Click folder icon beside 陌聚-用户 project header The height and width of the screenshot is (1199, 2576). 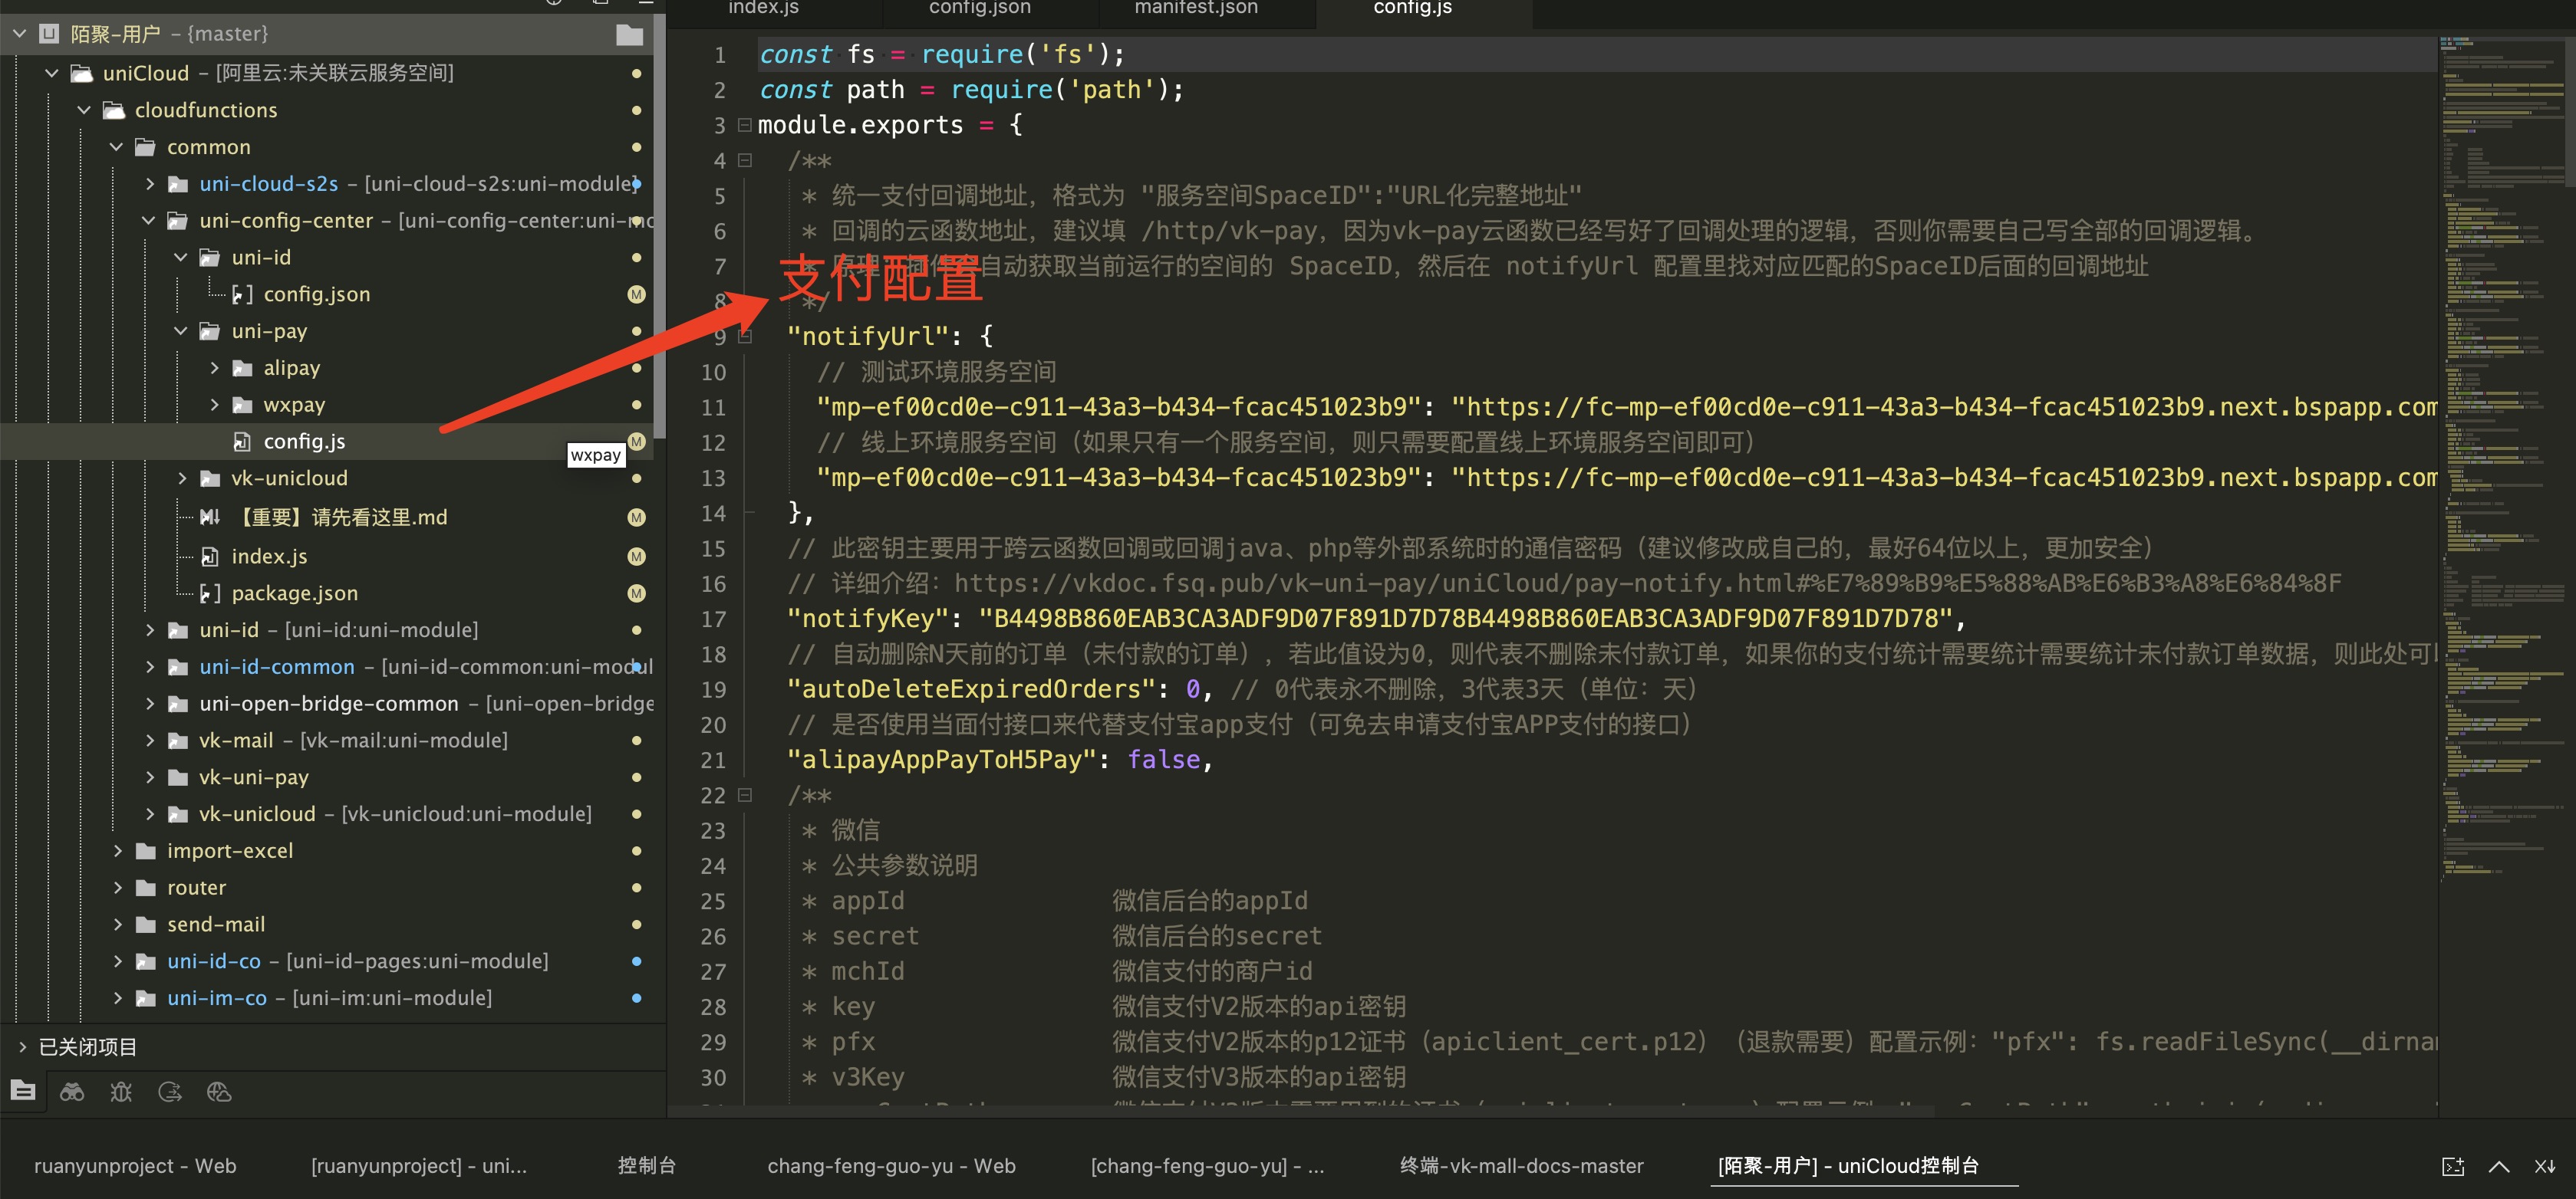click(x=629, y=35)
